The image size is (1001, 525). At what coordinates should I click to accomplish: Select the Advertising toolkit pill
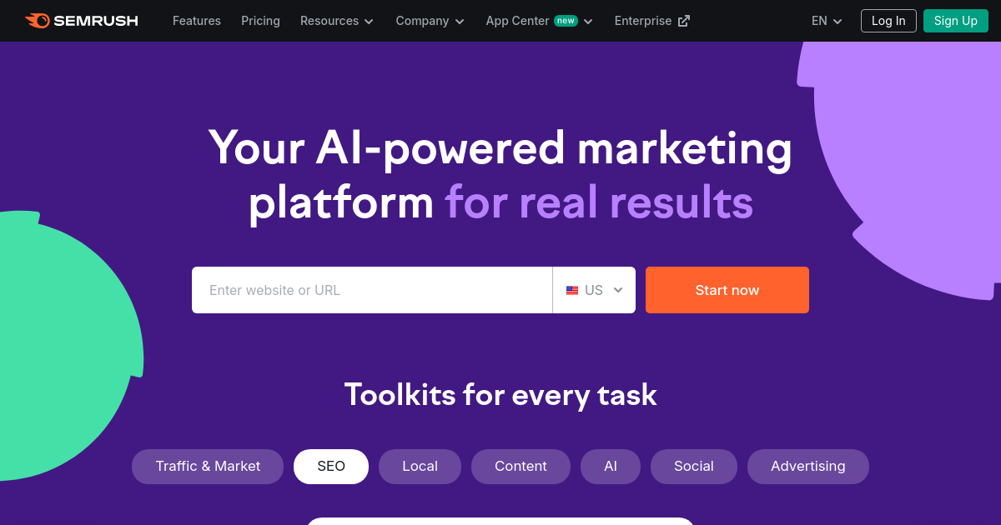click(808, 467)
